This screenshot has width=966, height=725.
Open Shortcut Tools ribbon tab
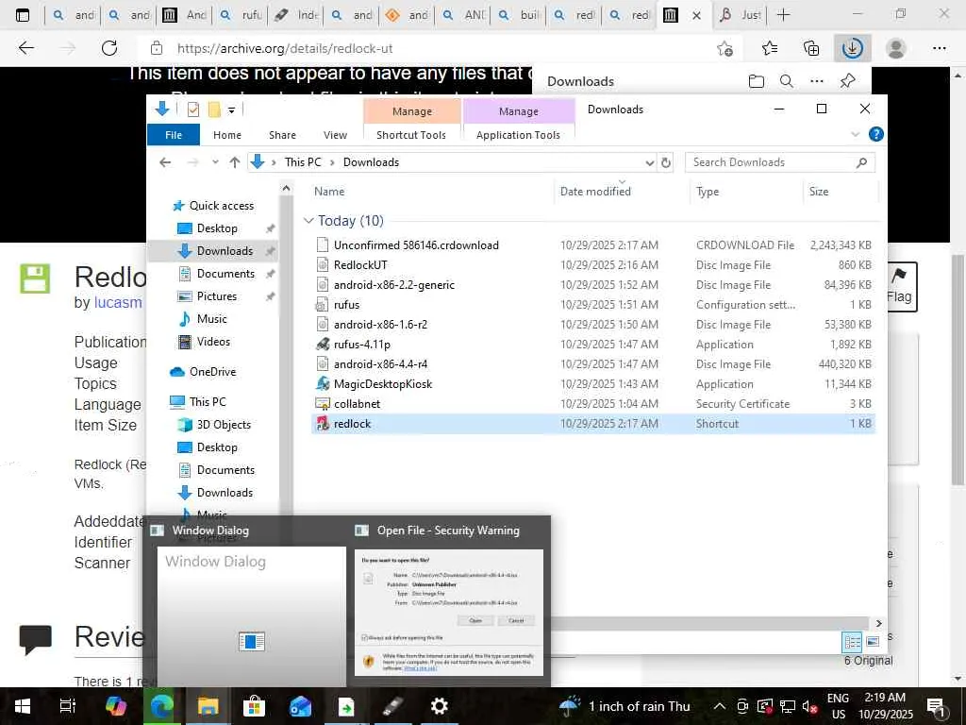[x=411, y=135]
